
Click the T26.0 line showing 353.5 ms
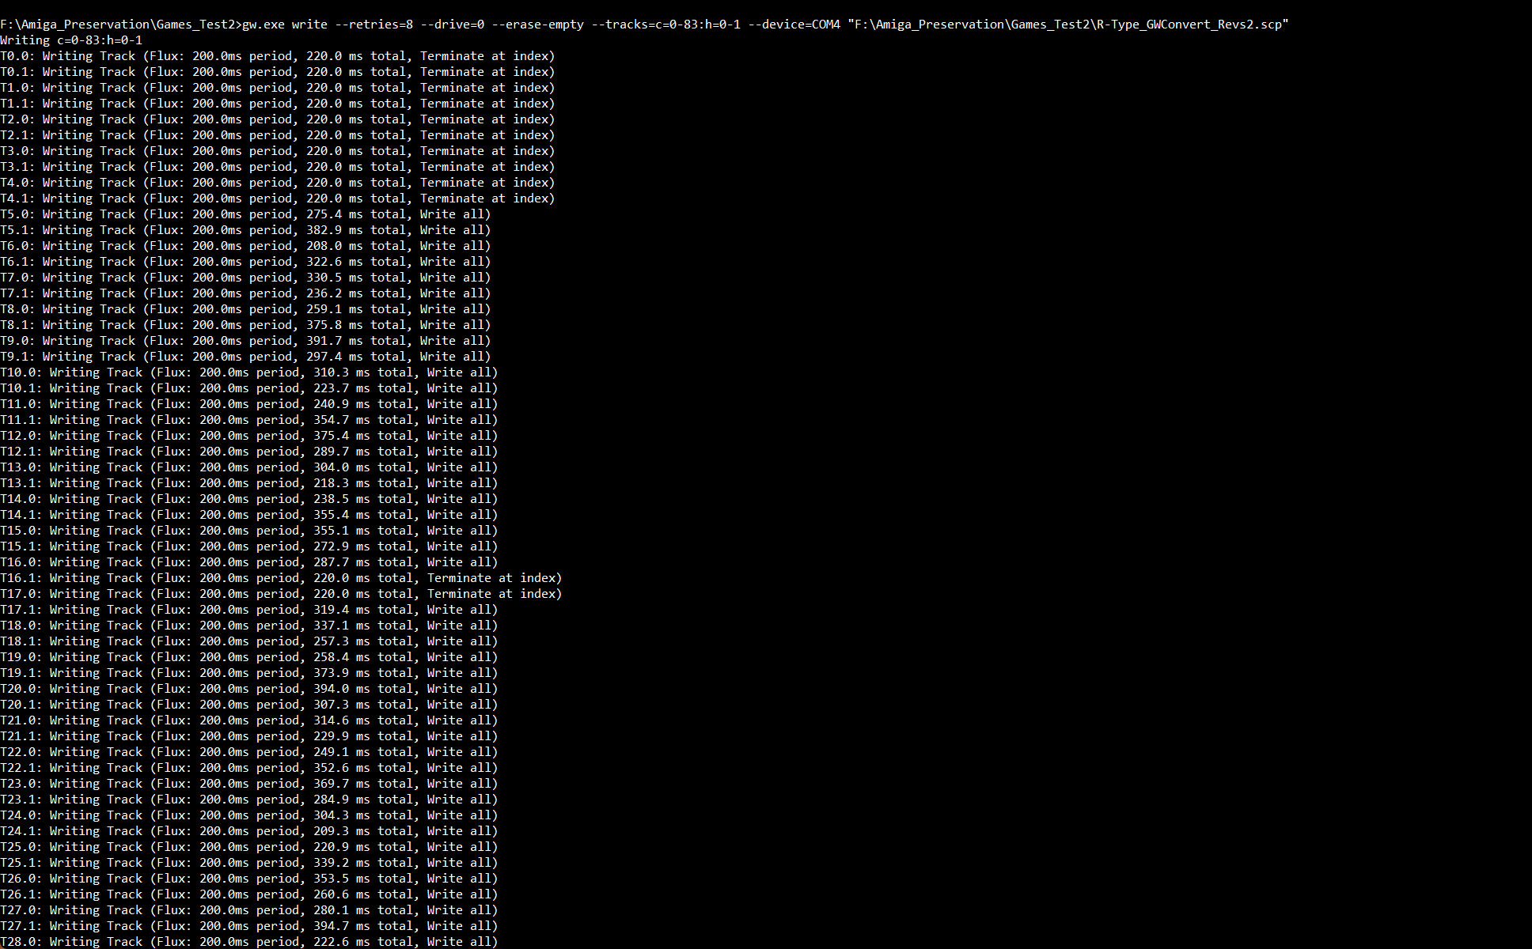249,879
